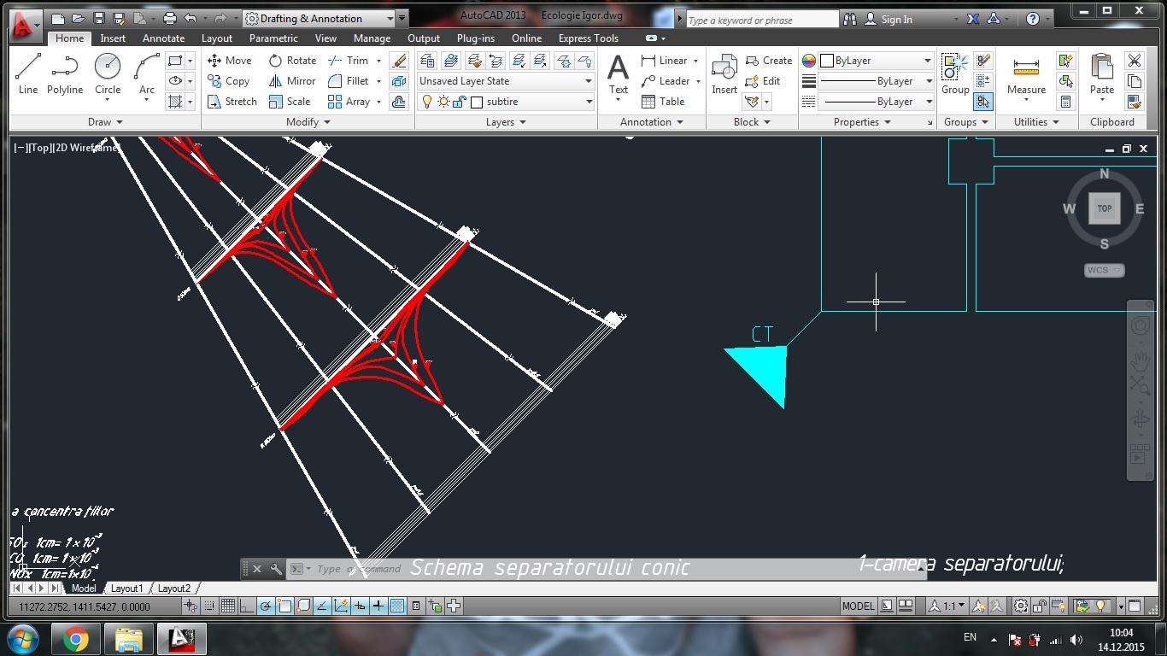Open the Parametric ribbon tab
Screen dimensions: 1167x656
click(273, 38)
